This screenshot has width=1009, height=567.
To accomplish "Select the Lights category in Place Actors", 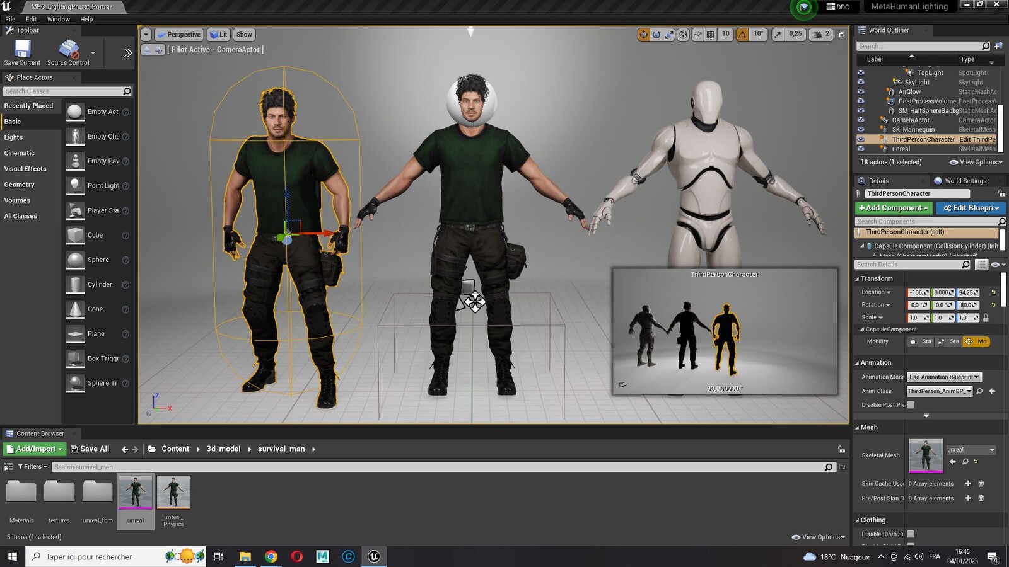I will [x=13, y=137].
